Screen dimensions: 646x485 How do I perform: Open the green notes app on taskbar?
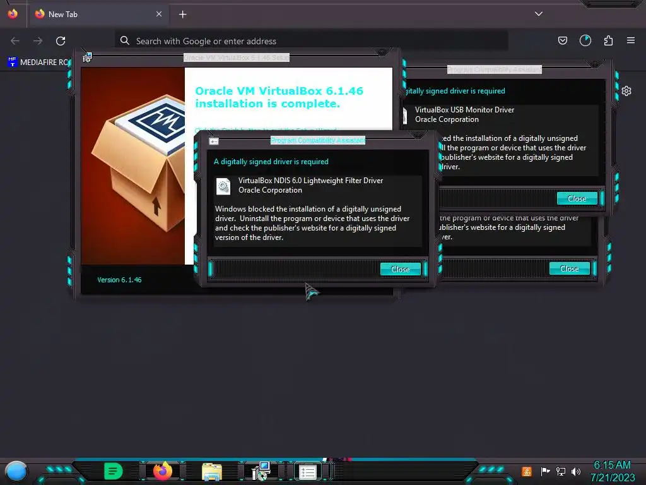tap(114, 471)
